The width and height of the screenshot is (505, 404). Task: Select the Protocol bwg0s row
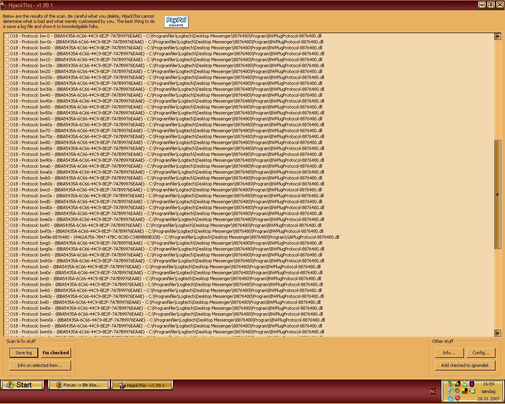point(167,249)
